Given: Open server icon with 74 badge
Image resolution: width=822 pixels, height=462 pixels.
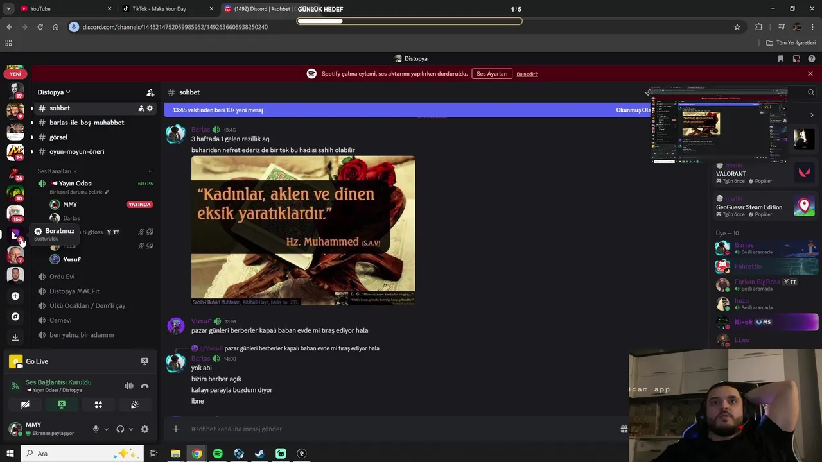Looking at the screenshot, I should 15,152.
